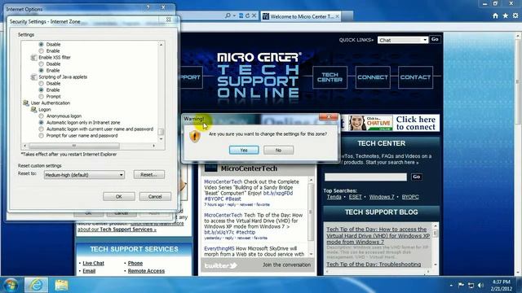The image size is (522, 293).
Task: Click Cancel in Security Settings dialog
Action: [x=155, y=197]
